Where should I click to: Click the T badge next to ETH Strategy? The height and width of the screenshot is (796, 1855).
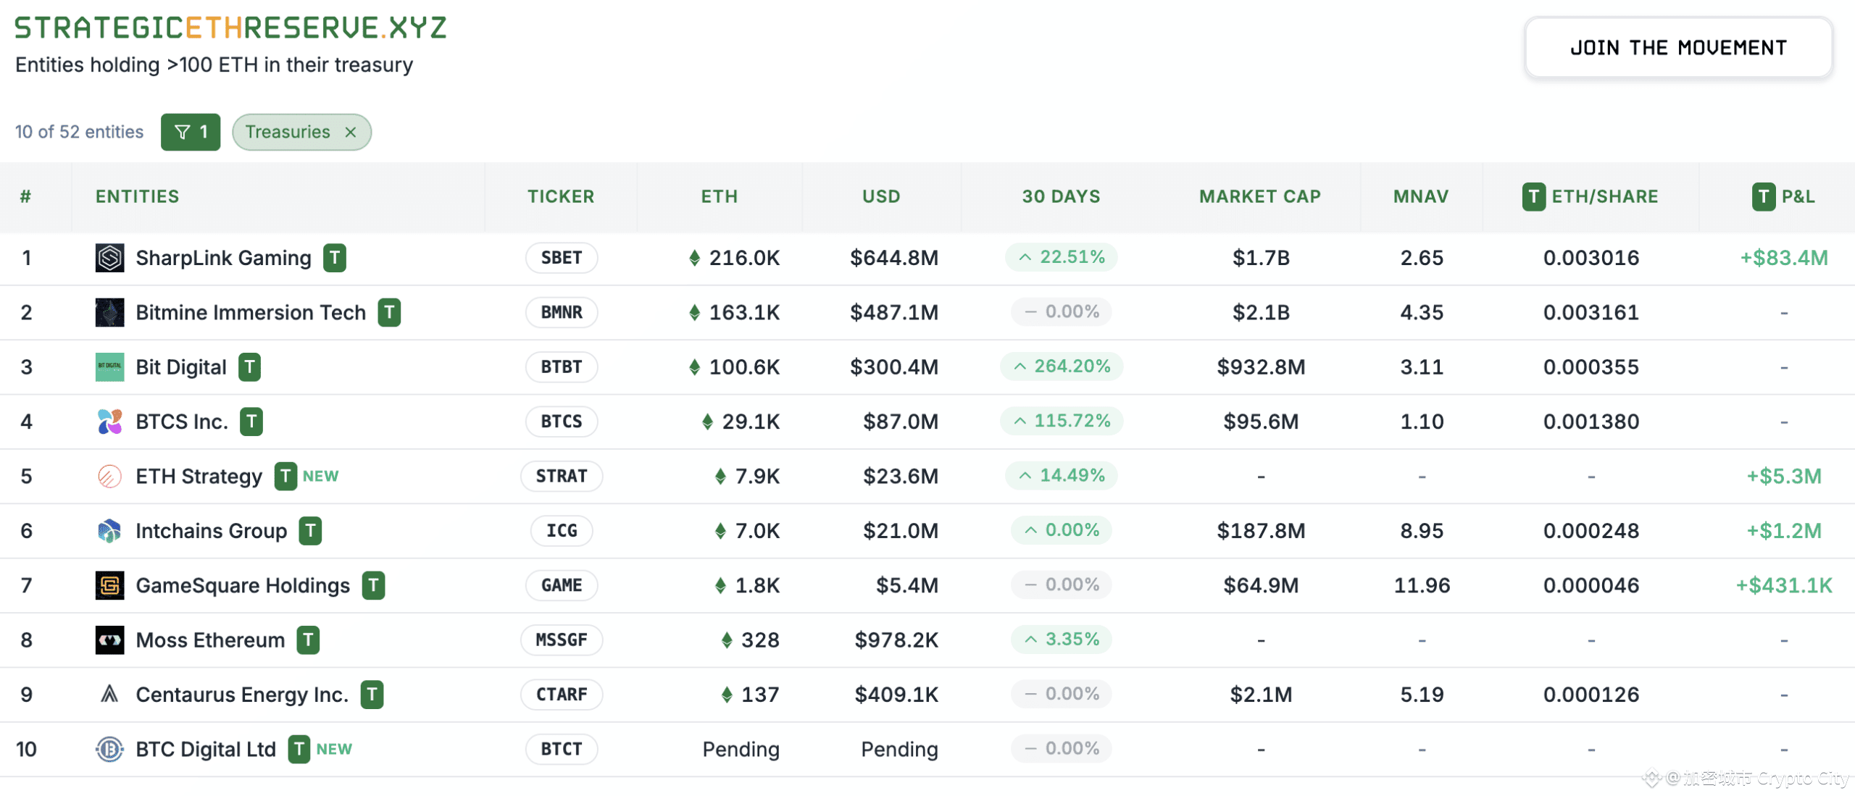pyautogui.click(x=285, y=476)
